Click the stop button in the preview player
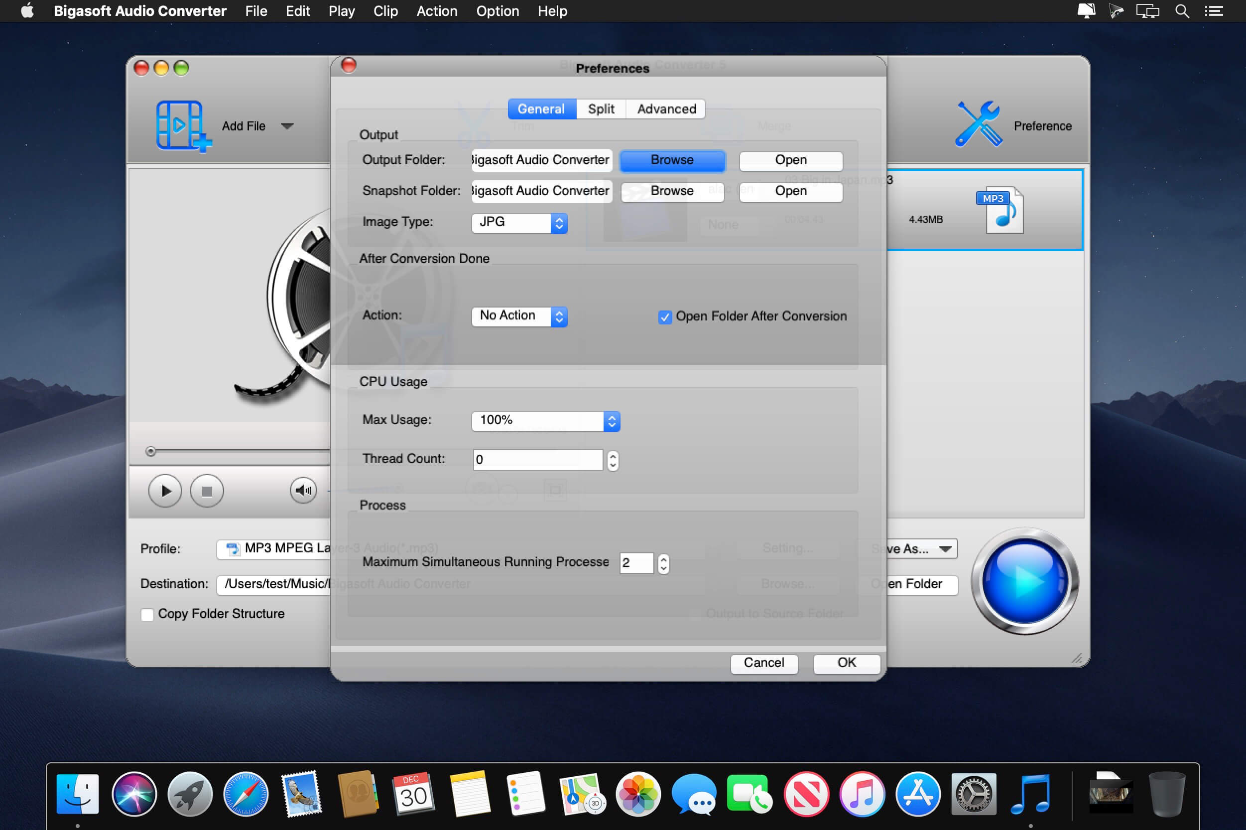This screenshot has height=830, width=1246. [x=207, y=491]
